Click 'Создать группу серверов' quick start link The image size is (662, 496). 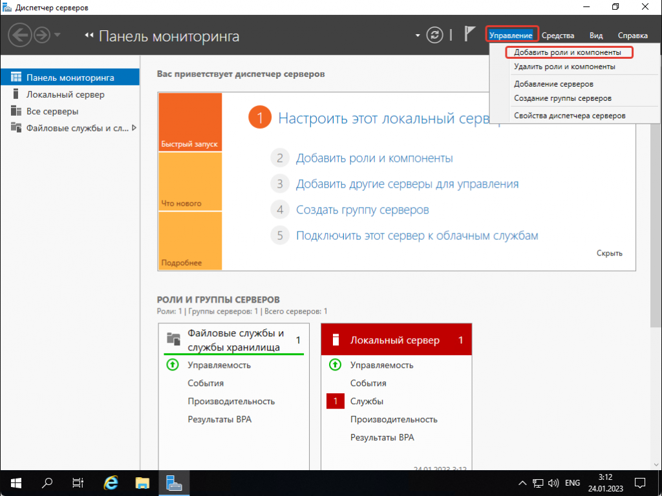coord(362,210)
